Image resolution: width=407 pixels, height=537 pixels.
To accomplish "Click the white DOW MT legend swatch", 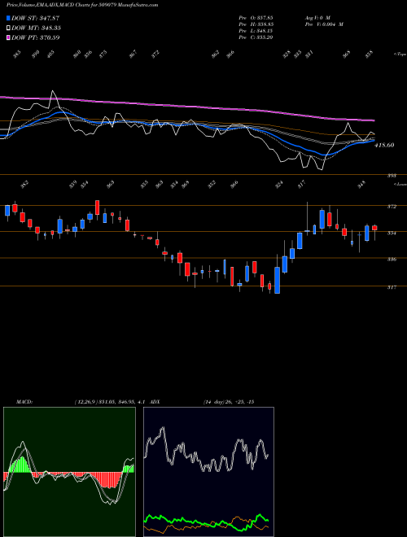I will [x=8, y=28].
